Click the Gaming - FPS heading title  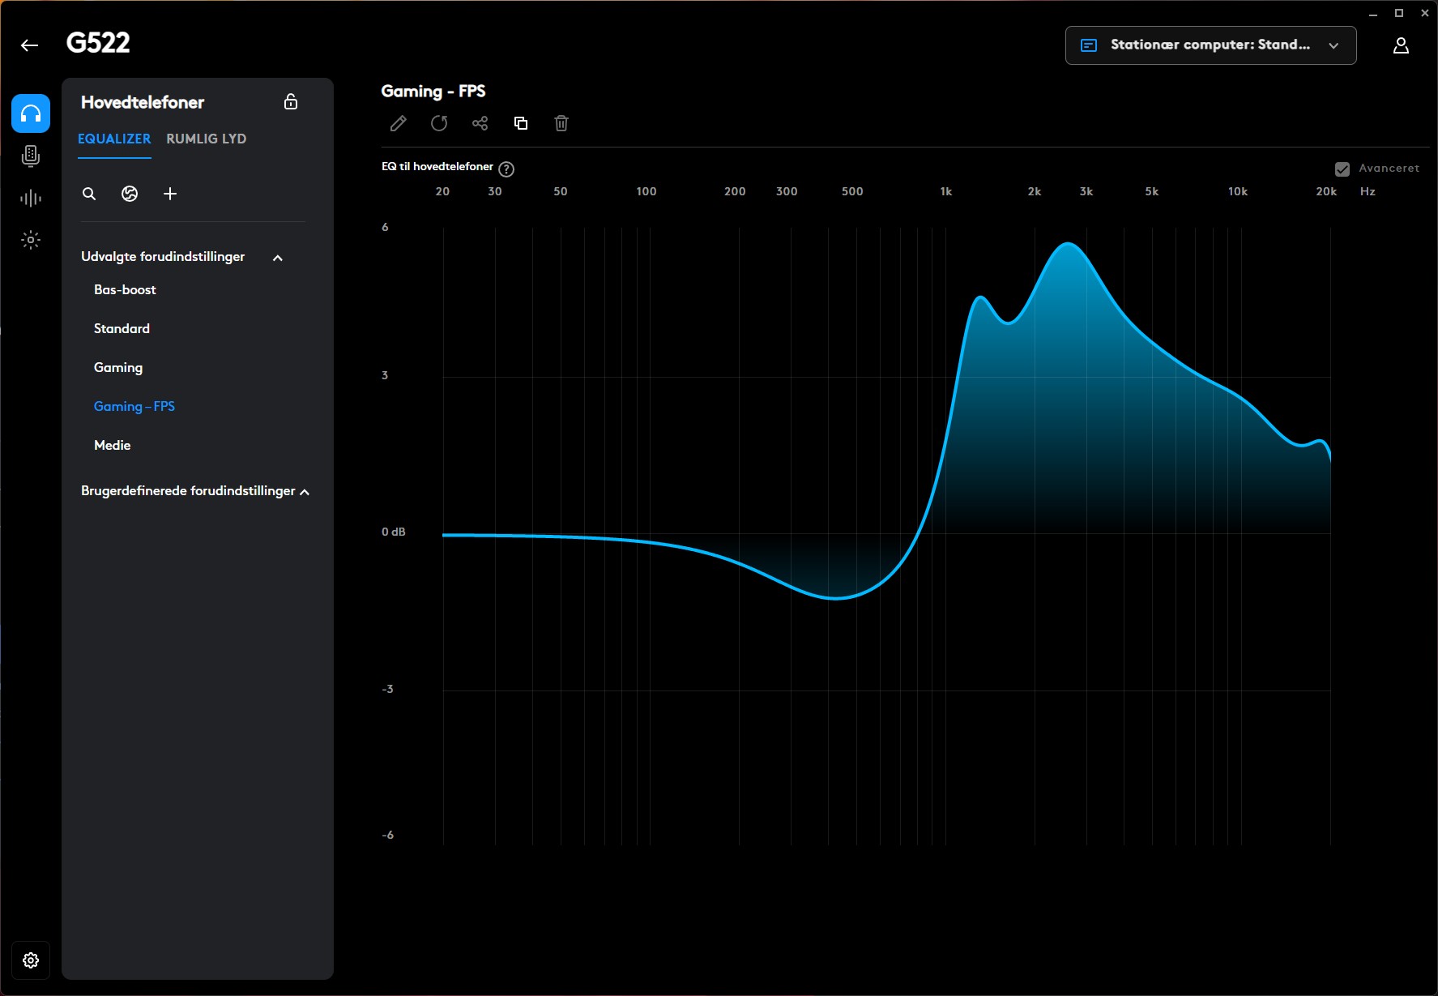pyautogui.click(x=433, y=92)
